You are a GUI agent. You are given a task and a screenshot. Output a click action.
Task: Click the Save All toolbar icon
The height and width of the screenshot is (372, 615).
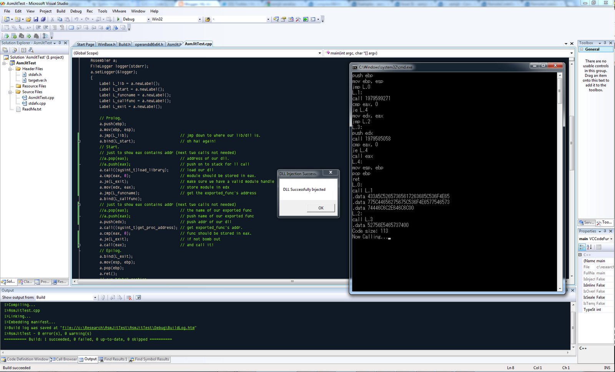pos(43,19)
